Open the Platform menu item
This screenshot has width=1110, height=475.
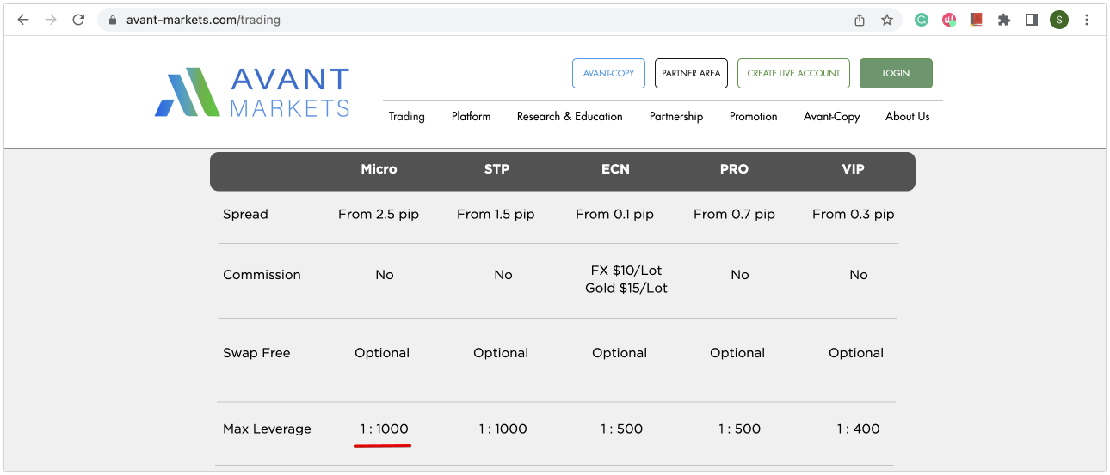pos(471,116)
